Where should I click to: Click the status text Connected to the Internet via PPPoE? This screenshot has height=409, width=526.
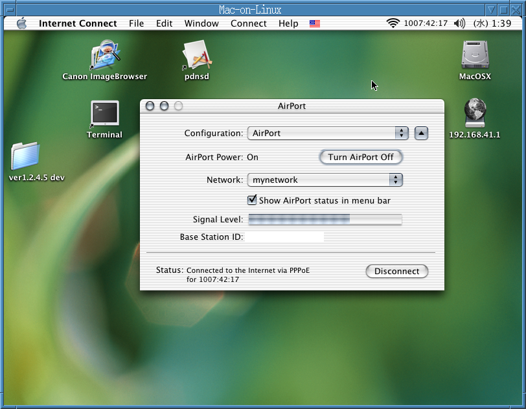click(248, 270)
